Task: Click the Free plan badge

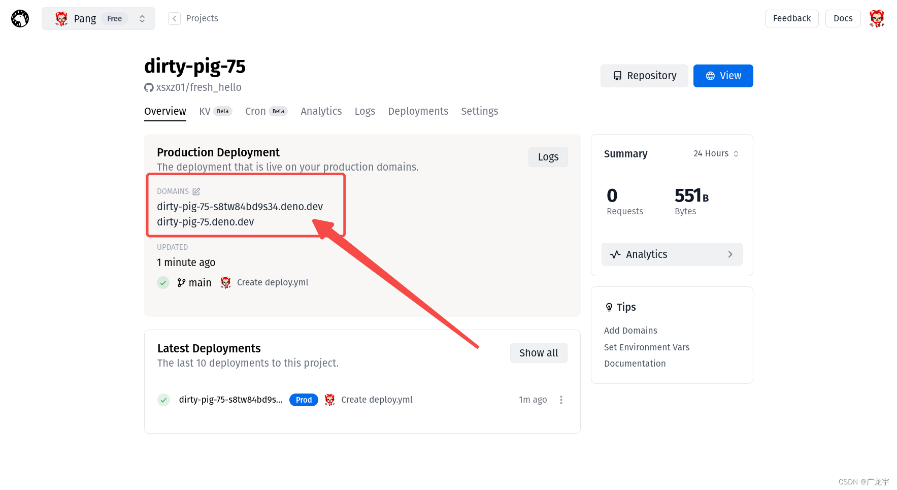Action: 115,19
